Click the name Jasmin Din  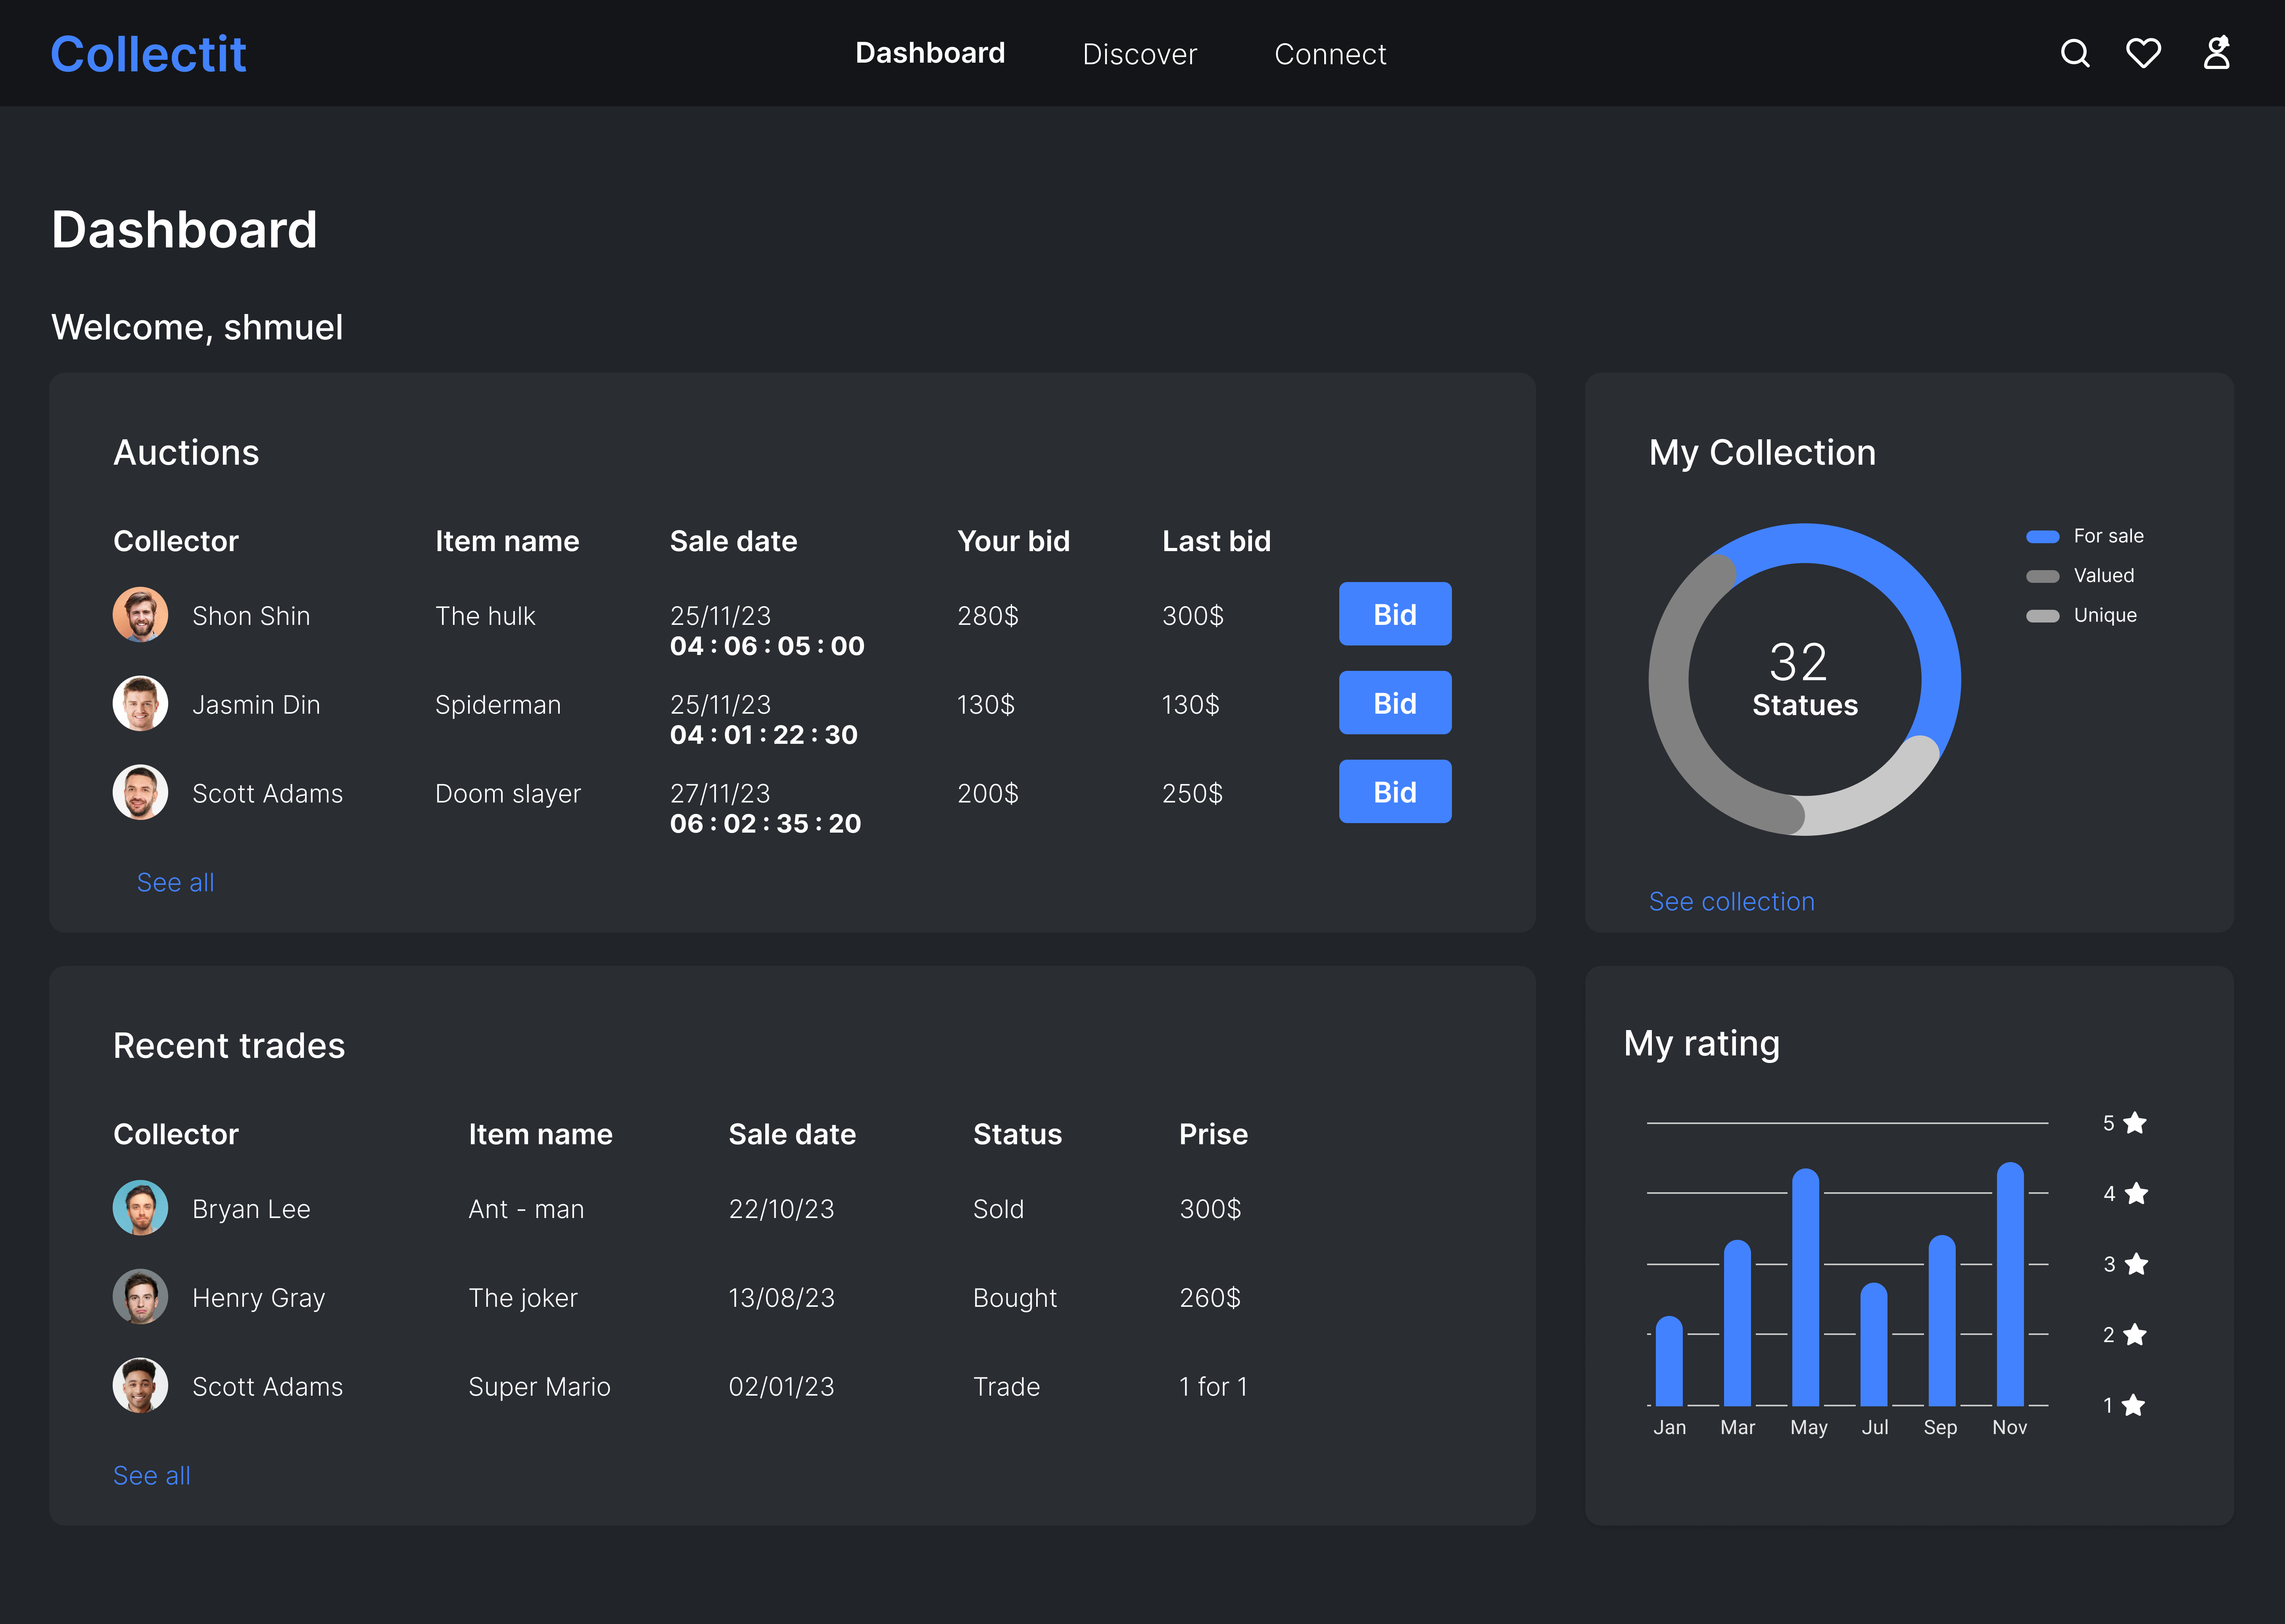point(256,705)
